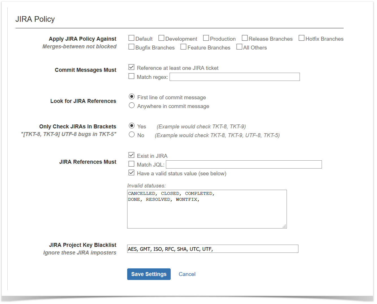
Task: Uncheck Reference at least one JIRA ticket
Action: (131, 67)
